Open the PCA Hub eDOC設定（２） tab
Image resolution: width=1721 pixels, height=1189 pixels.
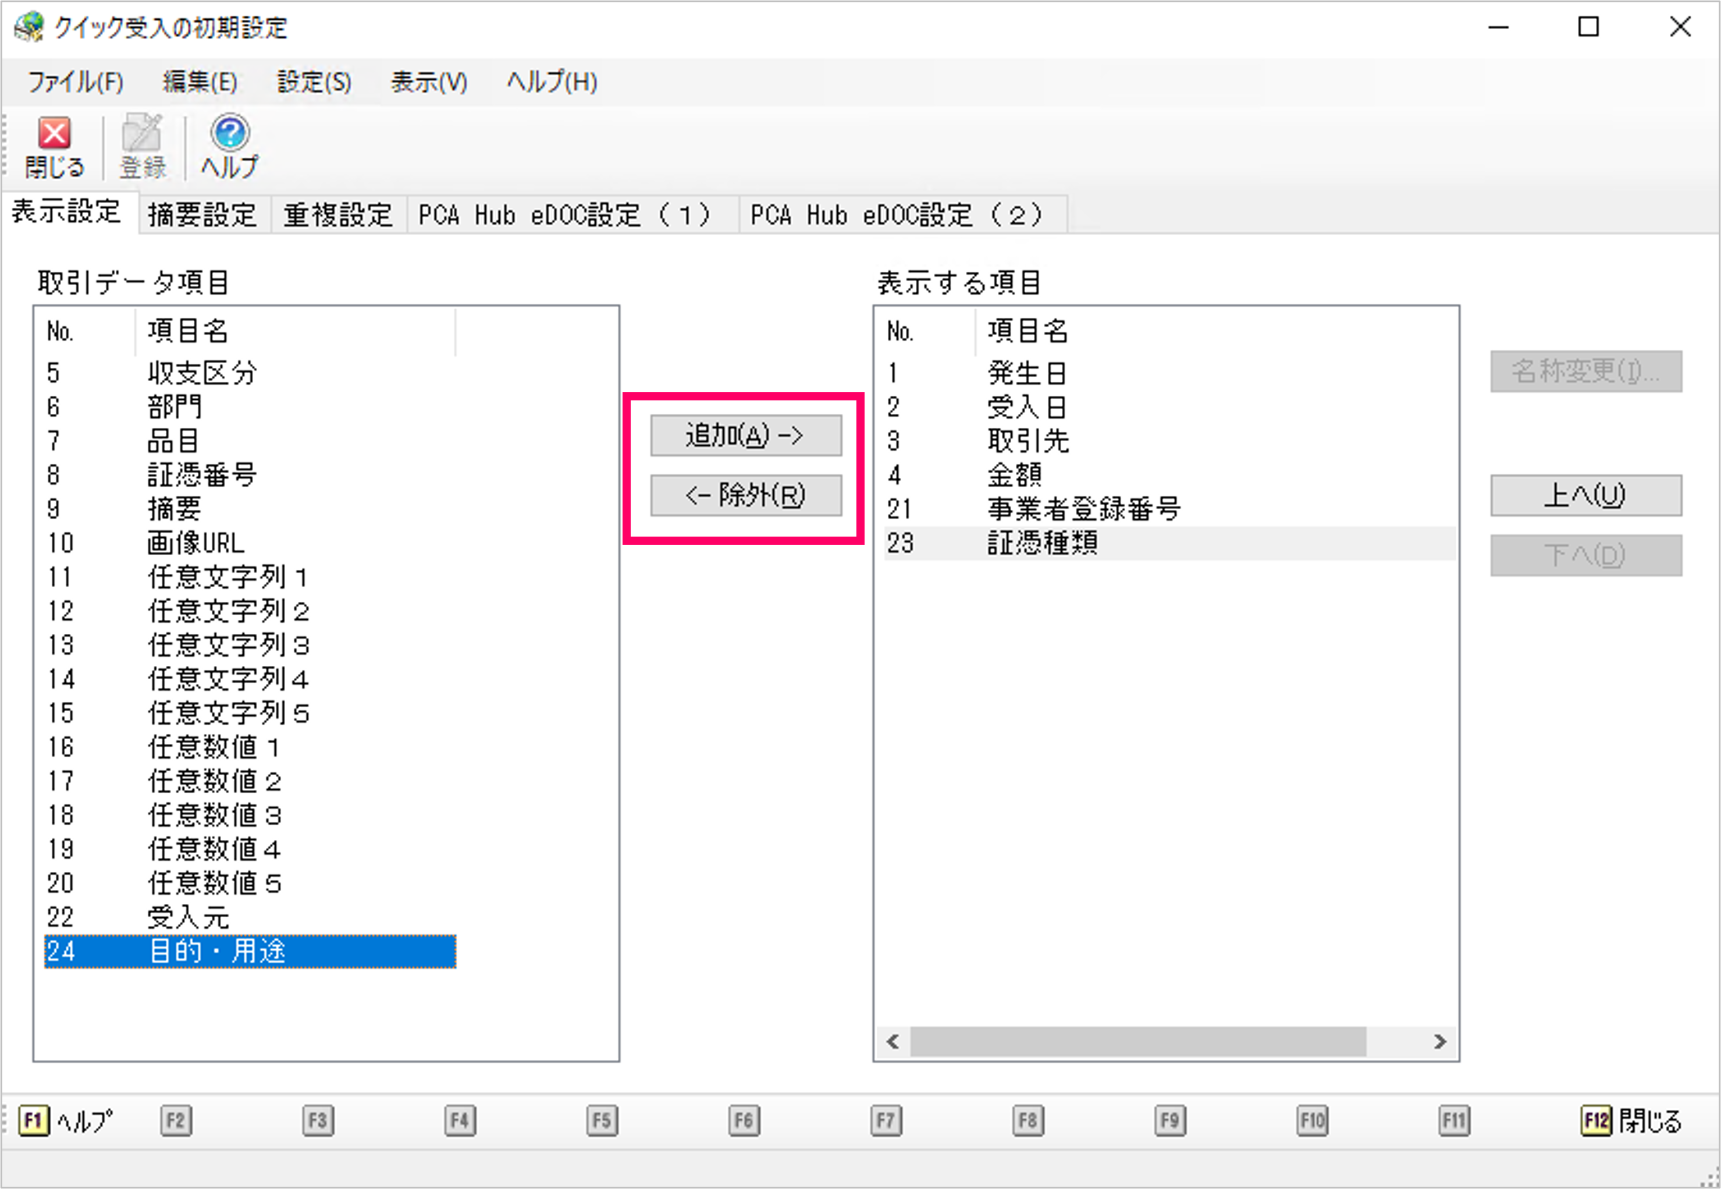(897, 215)
